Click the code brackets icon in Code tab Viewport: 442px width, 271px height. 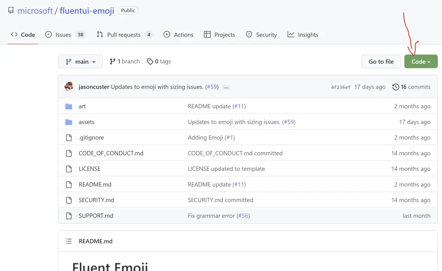[x=14, y=34]
